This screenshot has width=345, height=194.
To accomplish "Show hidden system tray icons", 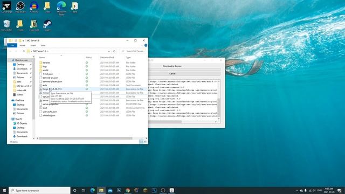I will (x=297, y=190).
